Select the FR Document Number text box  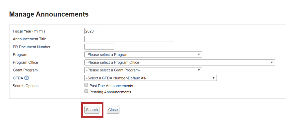click(99, 47)
